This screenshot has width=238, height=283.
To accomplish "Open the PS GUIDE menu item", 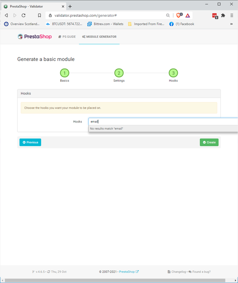I will [67, 37].
